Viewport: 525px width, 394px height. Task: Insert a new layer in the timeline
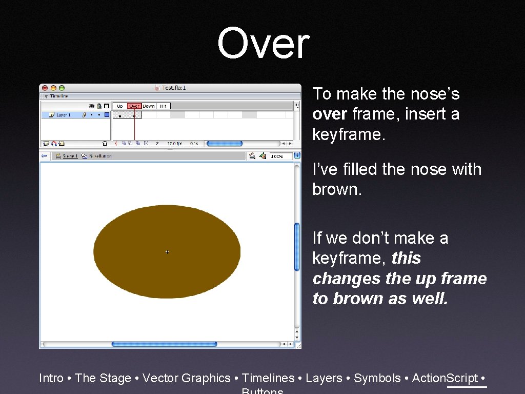tap(46, 144)
